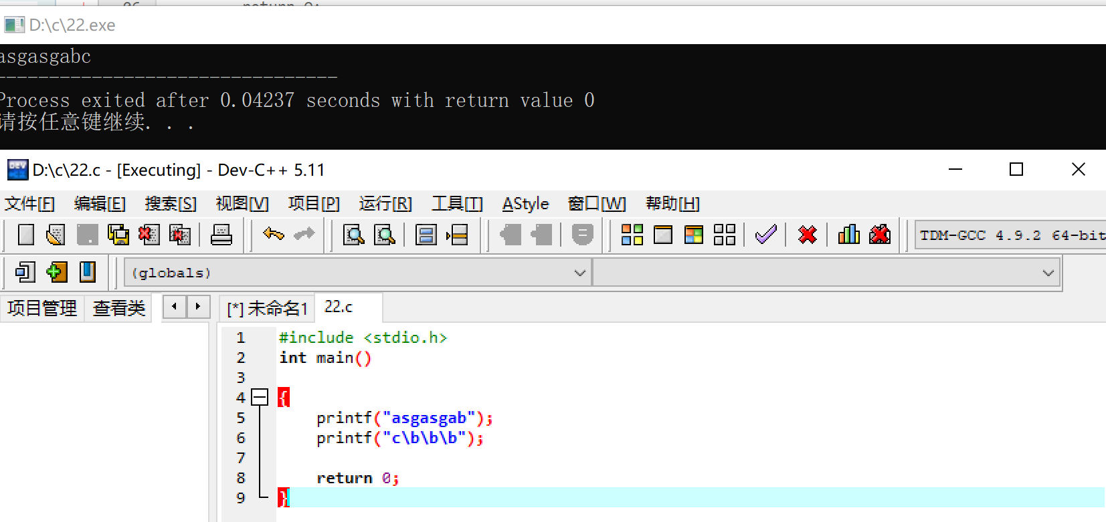This screenshot has height=522, width=1106.
Task: Click the Run window icon
Action: click(x=663, y=235)
